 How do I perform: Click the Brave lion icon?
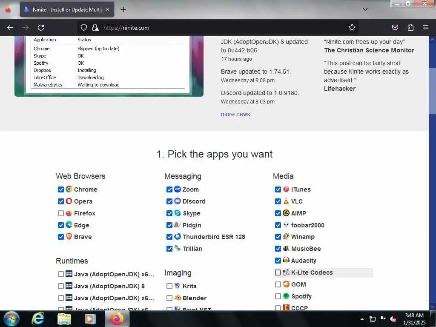coord(69,237)
